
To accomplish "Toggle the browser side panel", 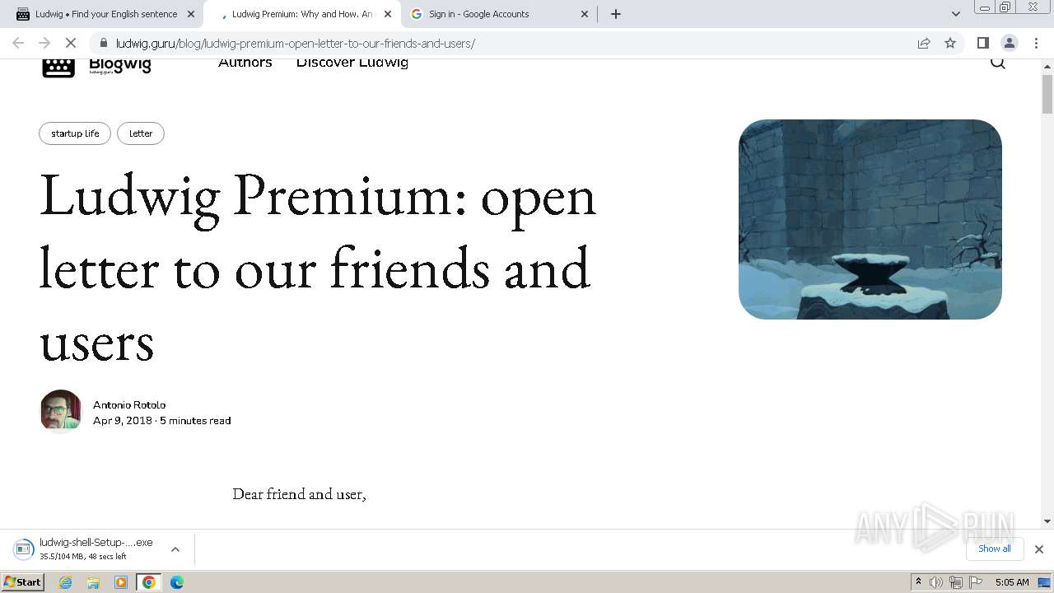I will (x=982, y=43).
